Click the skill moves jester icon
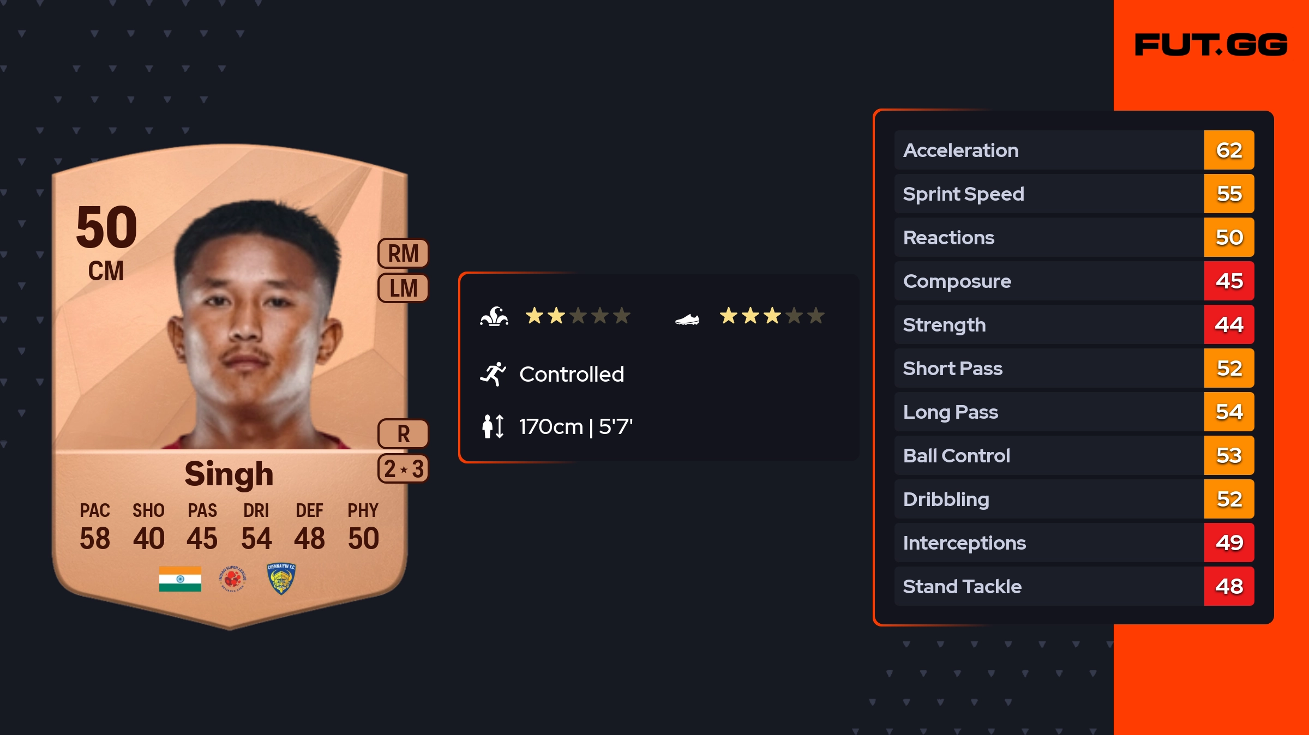This screenshot has width=1309, height=735. click(x=494, y=316)
